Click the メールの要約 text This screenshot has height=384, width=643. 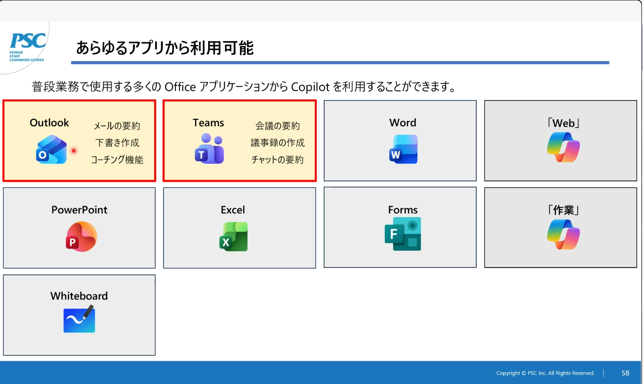tap(117, 126)
